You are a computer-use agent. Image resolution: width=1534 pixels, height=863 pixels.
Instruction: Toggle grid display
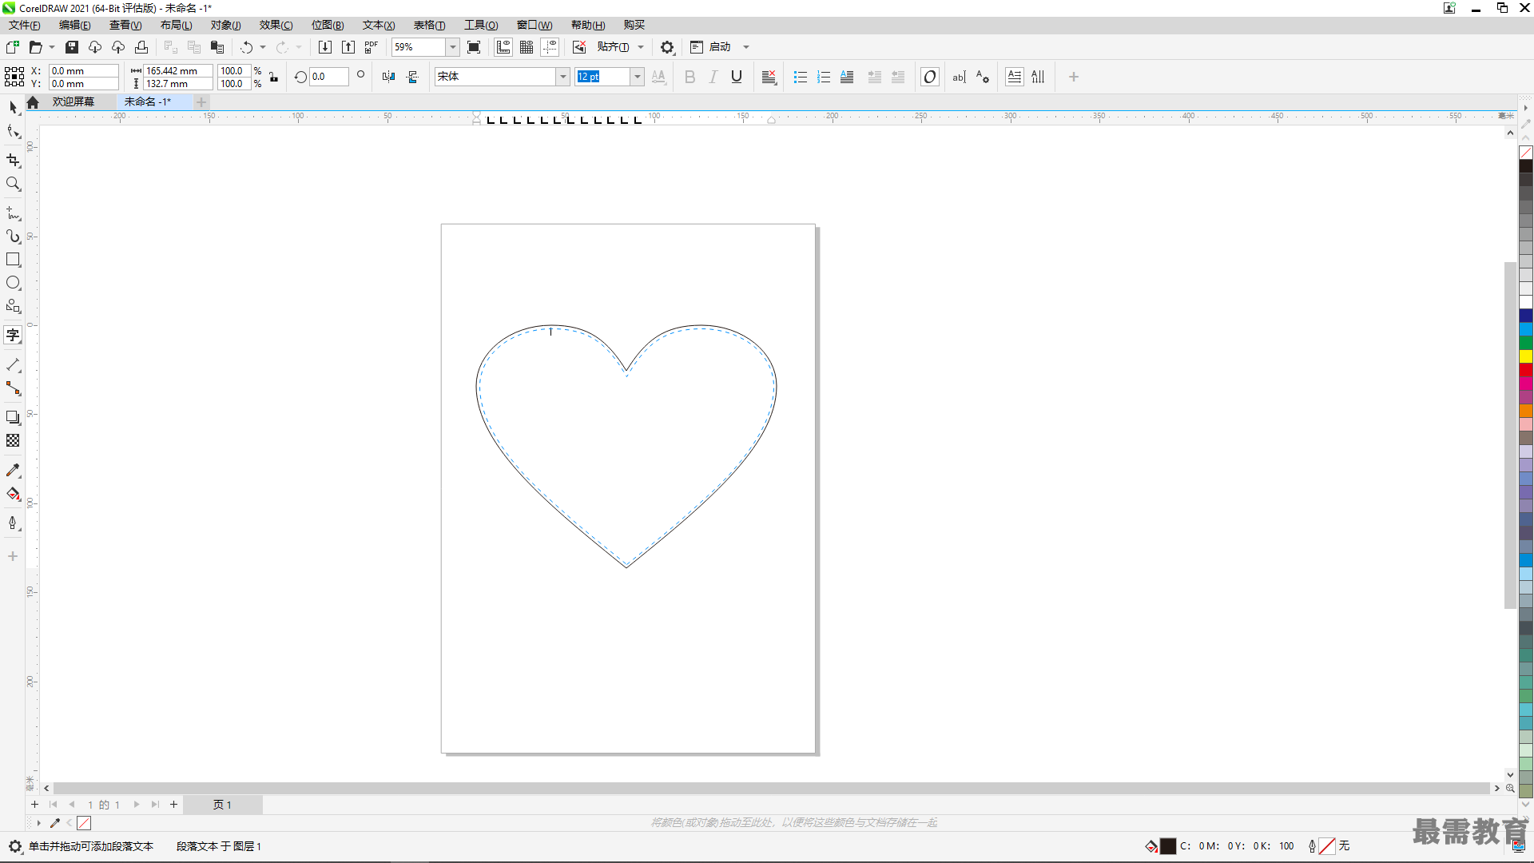[527, 47]
